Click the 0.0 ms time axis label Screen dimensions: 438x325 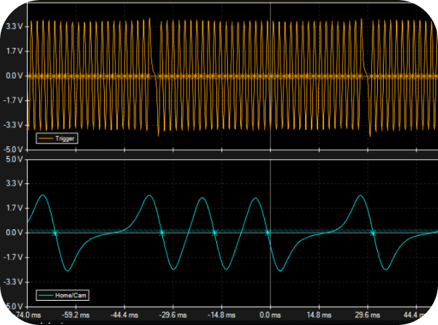coord(270,315)
